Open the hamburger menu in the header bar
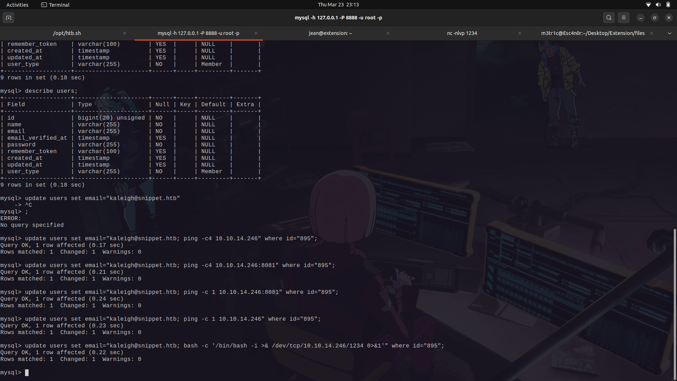677x381 pixels. pos(623,18)
